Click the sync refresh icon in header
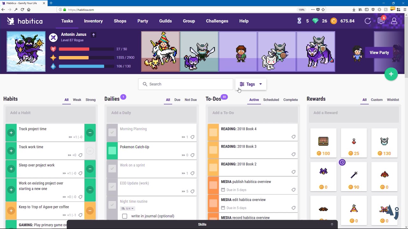This screenshot has height=229, width=408. point(368,21)
